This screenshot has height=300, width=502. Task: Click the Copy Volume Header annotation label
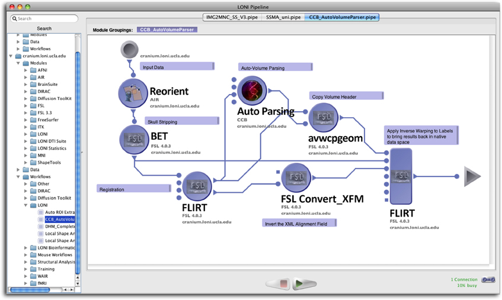[346, 96]
